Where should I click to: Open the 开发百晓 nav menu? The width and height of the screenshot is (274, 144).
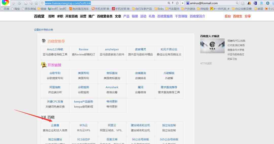click(72, 16)
